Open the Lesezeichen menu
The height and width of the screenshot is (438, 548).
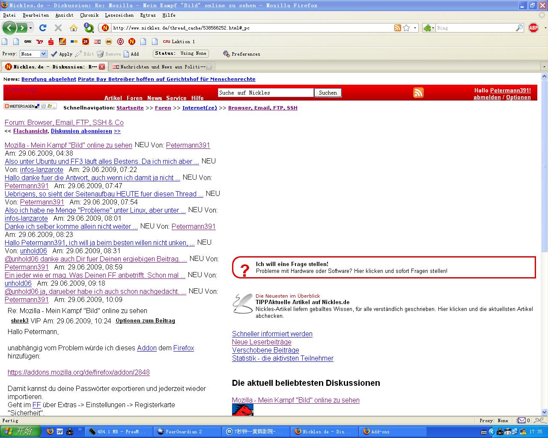pos(119,15)
